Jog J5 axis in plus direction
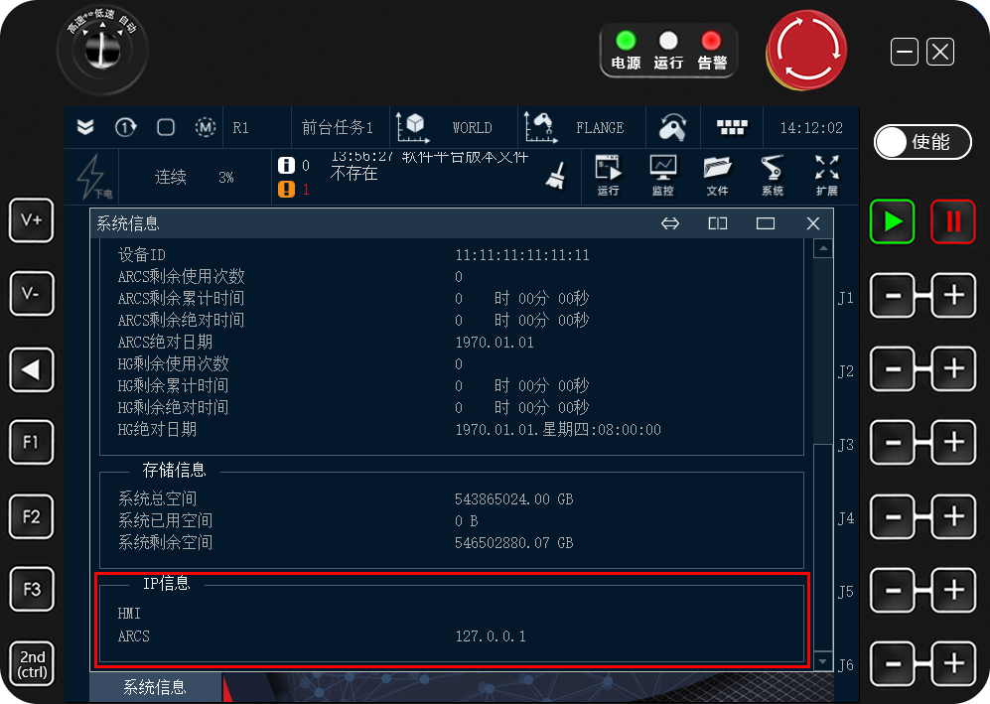990x704 pixels. tap(954, 591)
